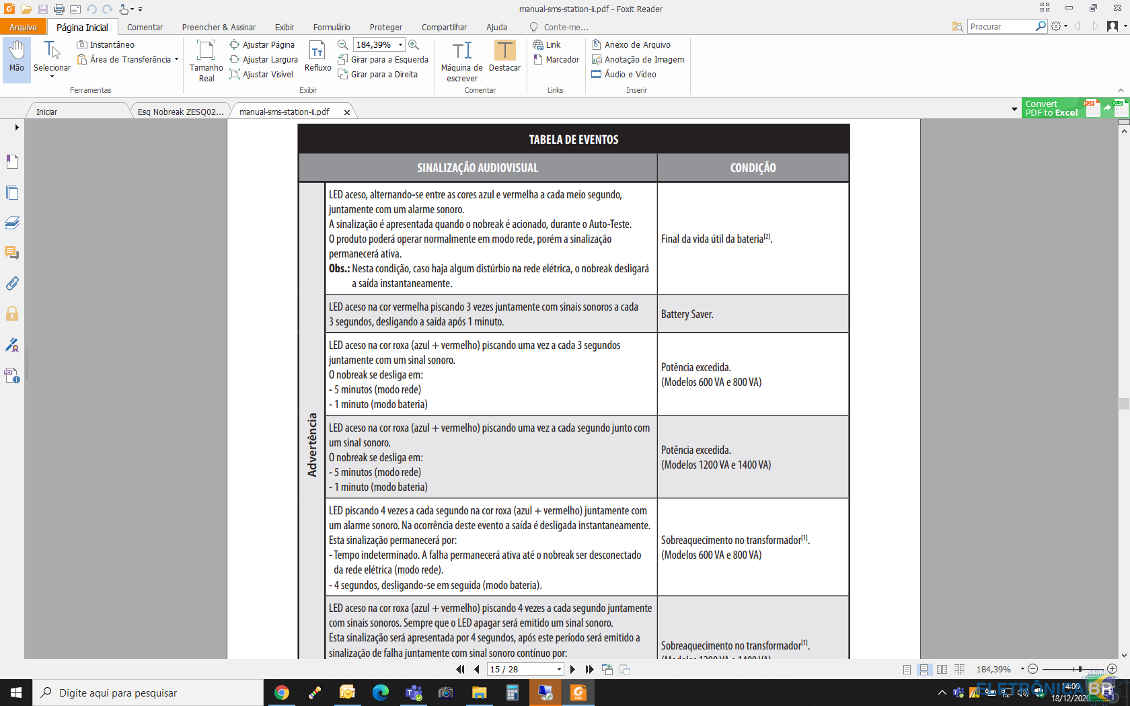The width and height of the screenshot is (1130, 706).
Task: Insert a Link from the ribbon
Action: [x=547, y=44]
